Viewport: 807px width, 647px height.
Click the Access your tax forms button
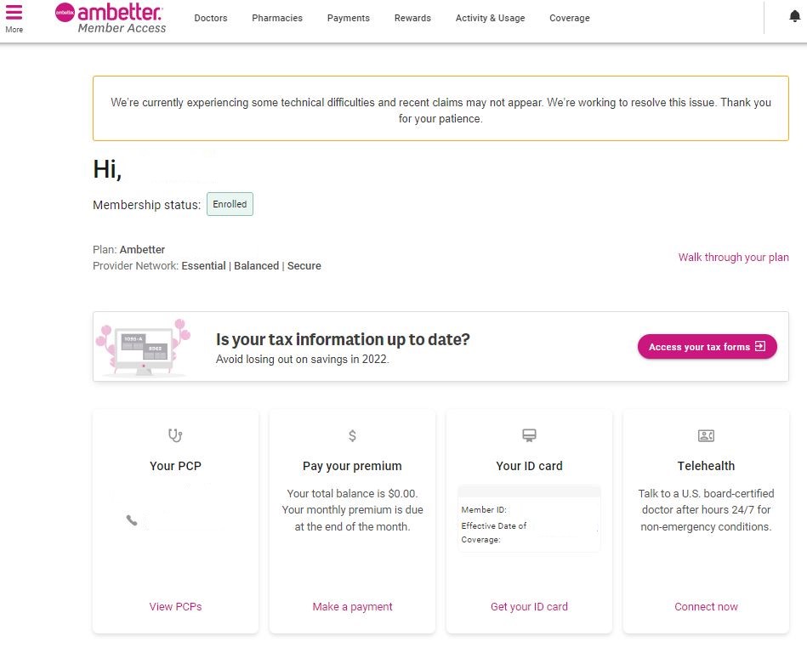point(708,346)
